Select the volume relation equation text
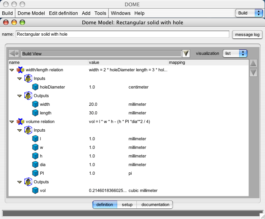265x219 pixels. (120, 121)
